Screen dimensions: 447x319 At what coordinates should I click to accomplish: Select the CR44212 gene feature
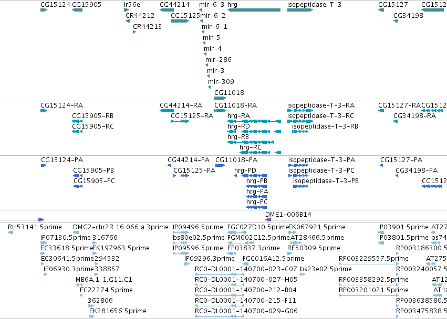tap(128, 21)
